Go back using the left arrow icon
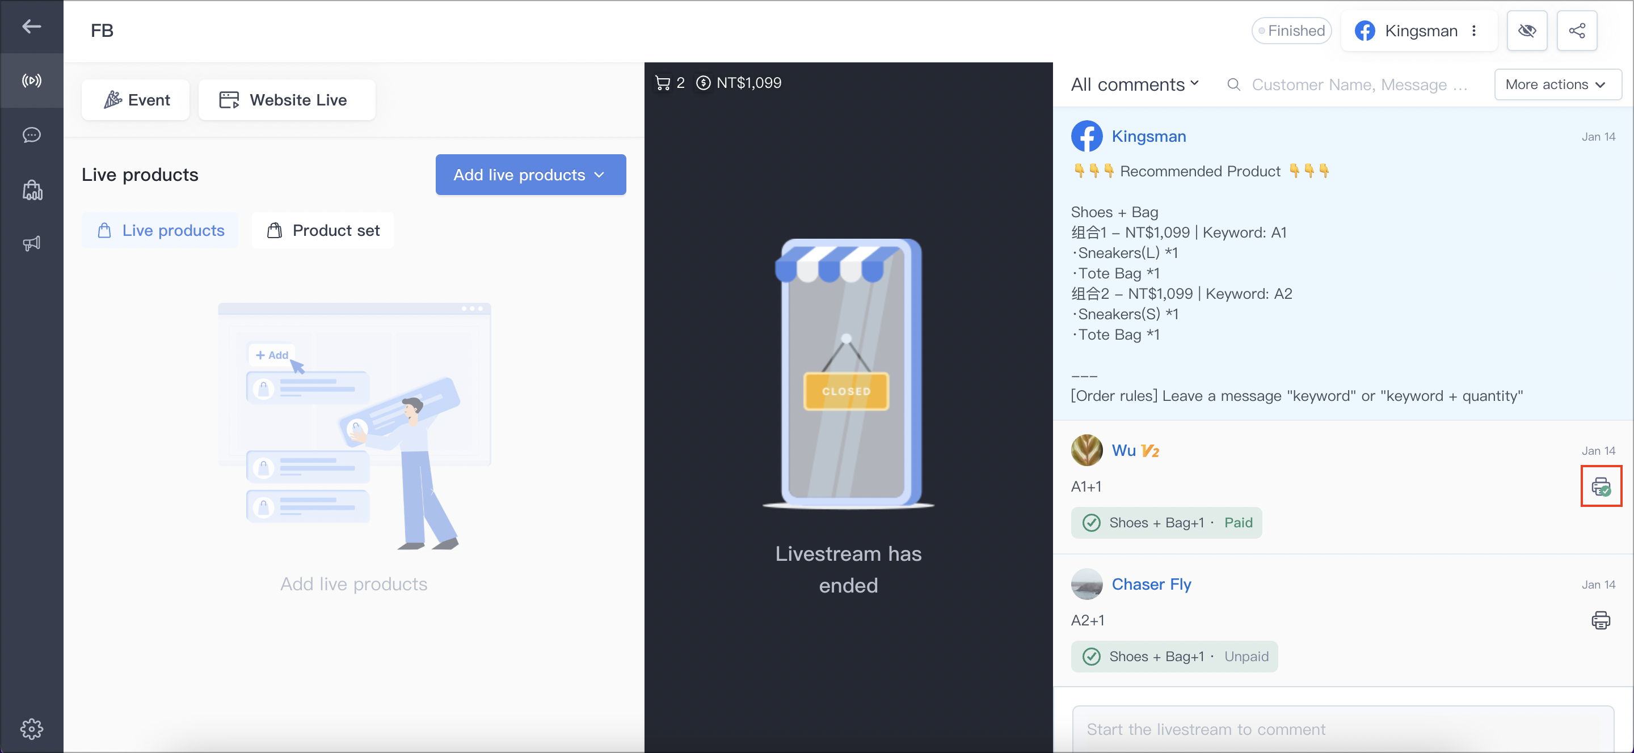The width and height of the screenshot is (1634, 753). click(x=31, y=27)
